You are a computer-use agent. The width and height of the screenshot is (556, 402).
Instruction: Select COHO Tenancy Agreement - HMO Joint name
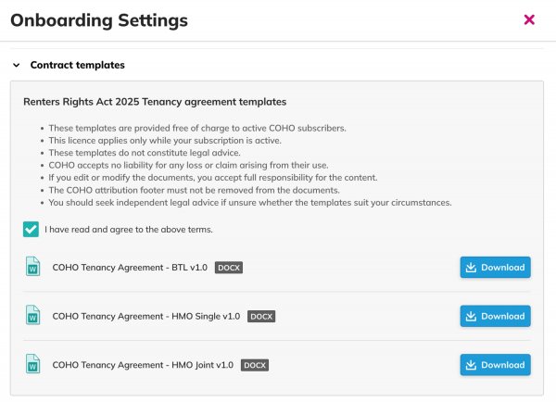pyautogui.click(x=143, y=365)
